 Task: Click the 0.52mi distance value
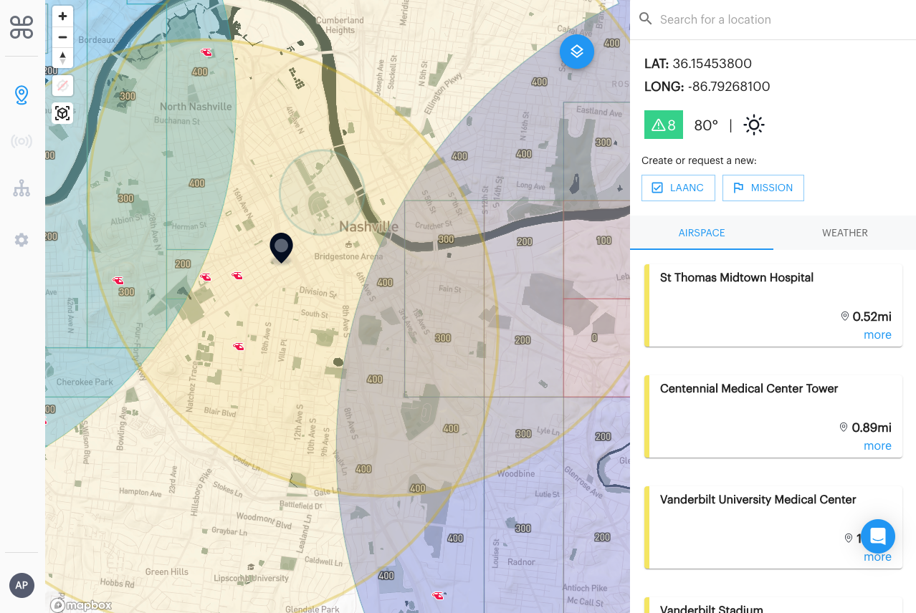click(872, 317)
